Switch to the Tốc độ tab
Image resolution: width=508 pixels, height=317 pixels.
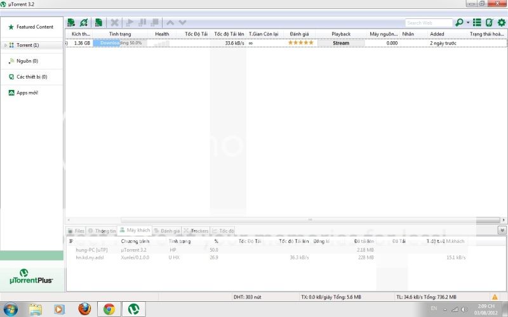click(223, 231)
